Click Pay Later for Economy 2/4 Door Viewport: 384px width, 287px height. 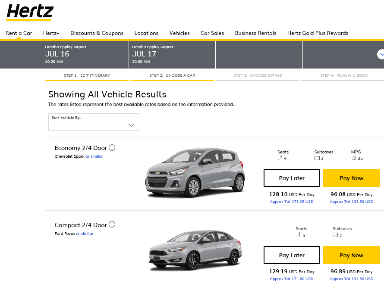coord(292,178)
